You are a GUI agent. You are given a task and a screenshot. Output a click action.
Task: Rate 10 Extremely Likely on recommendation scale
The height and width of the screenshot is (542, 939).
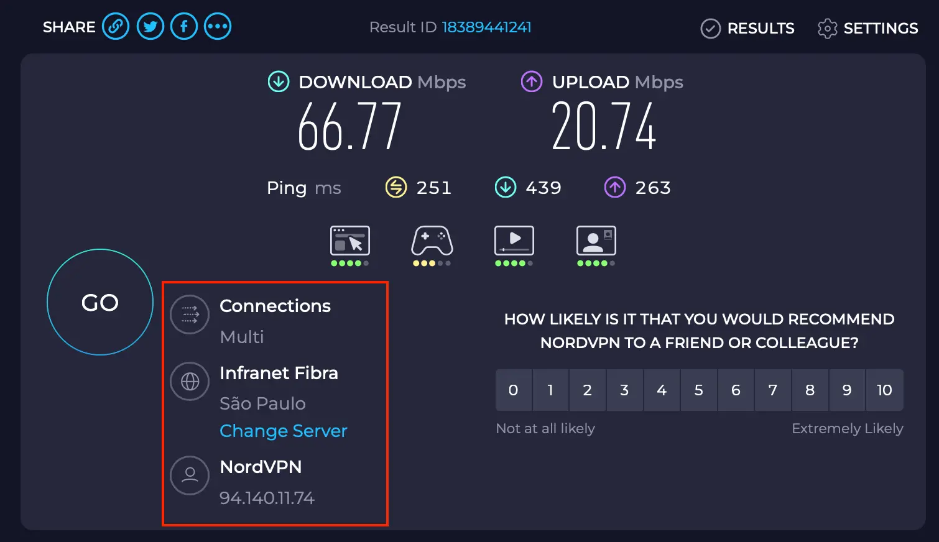click(884, 390)
